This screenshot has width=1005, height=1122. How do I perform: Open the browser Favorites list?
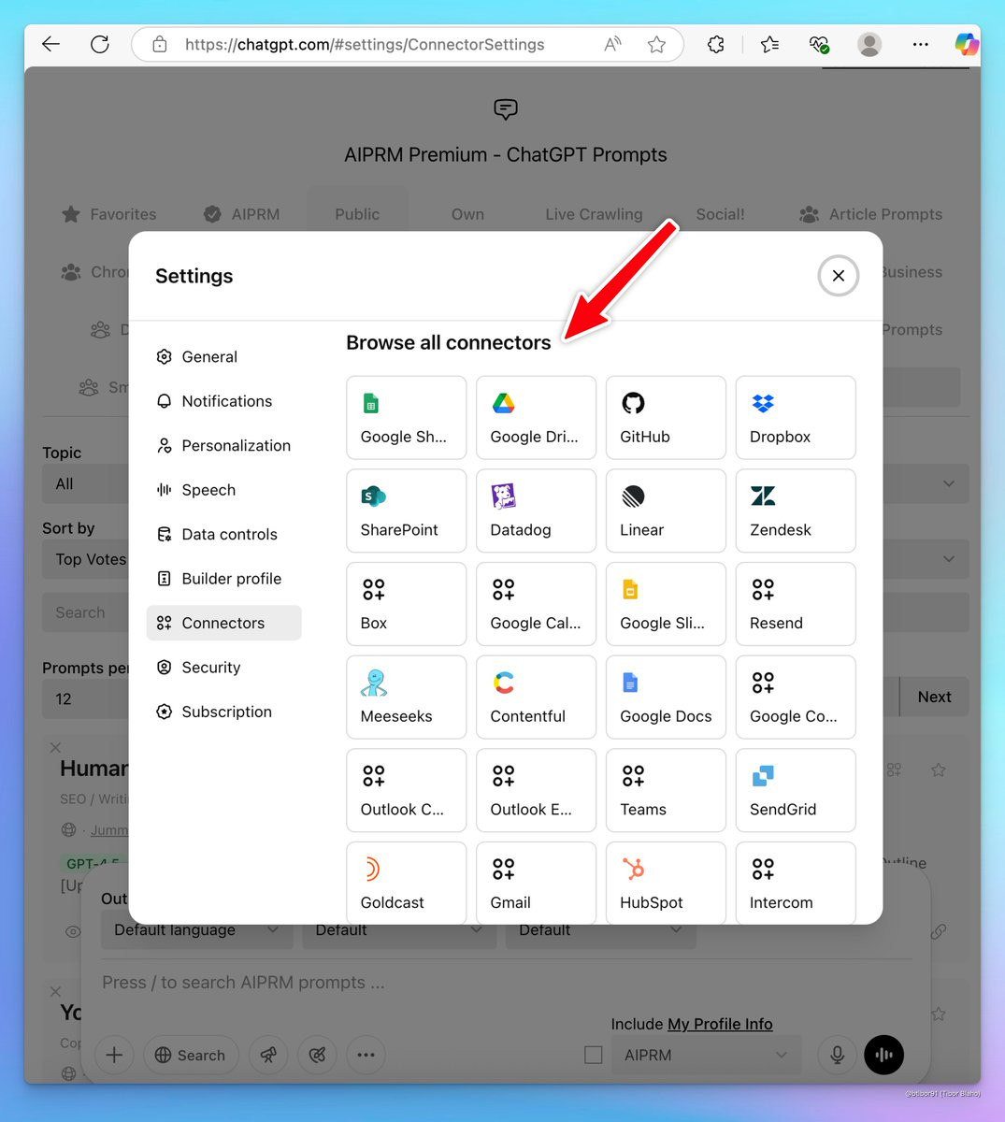[x=770, y=44]
